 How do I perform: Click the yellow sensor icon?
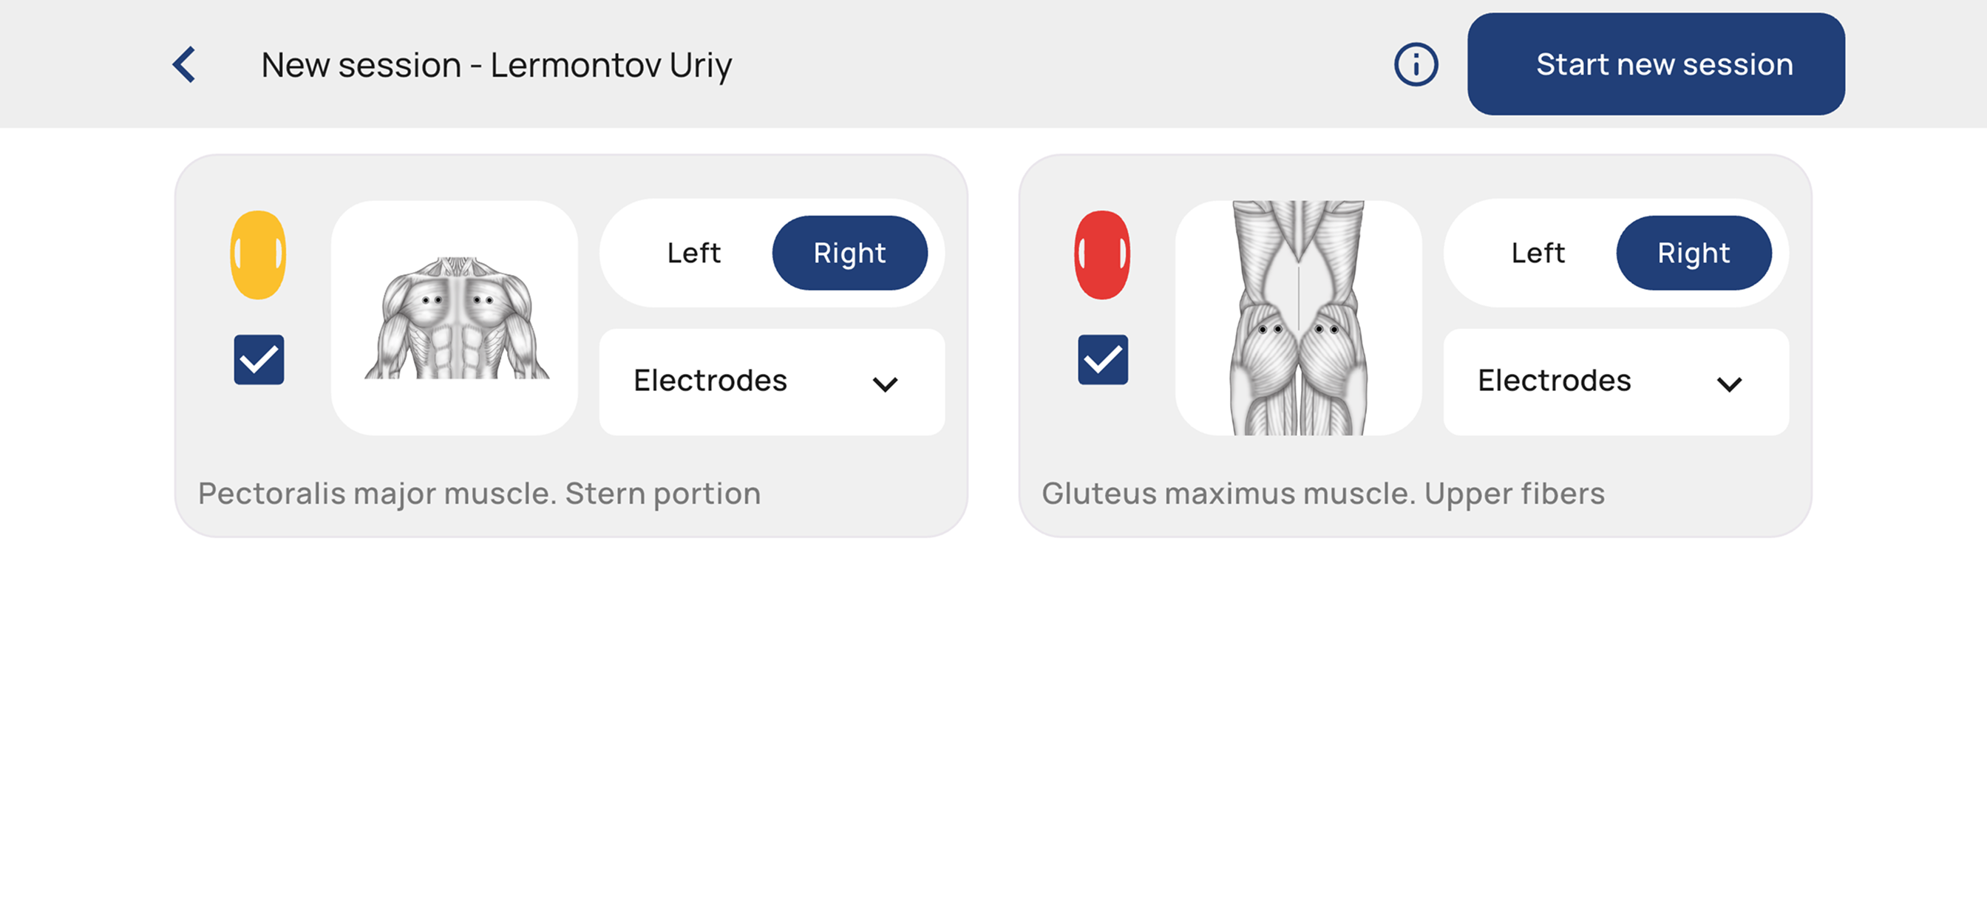click(x=259, y=254)
